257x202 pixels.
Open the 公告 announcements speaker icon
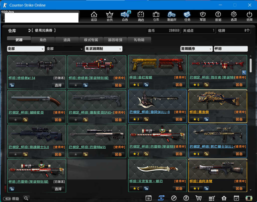[x=125, y=16]
